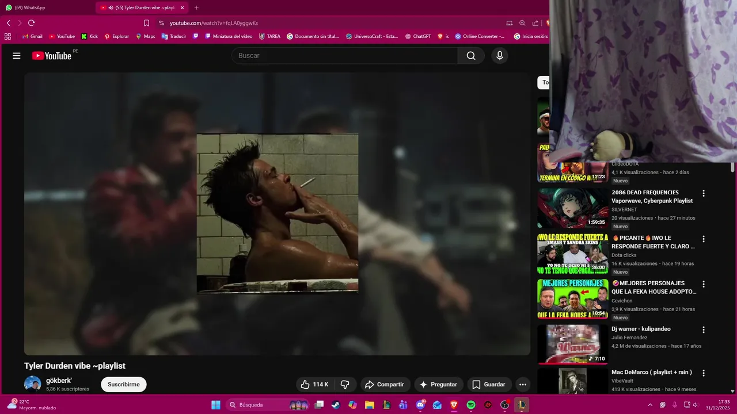Open the Traducir bookmark
This screenshot has height=414, width=737.
(x=174, y=36)
